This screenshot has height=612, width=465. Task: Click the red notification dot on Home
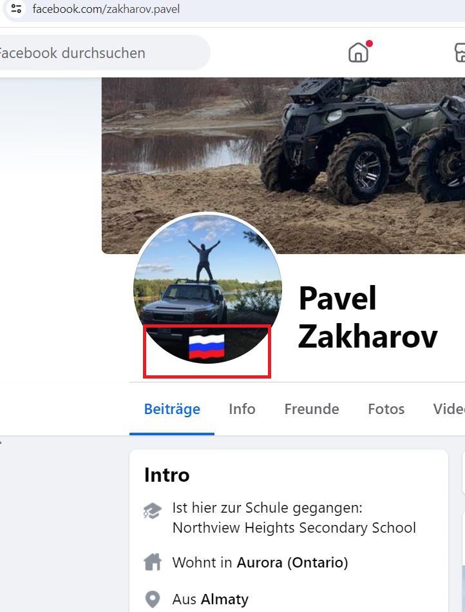point(369,43)
